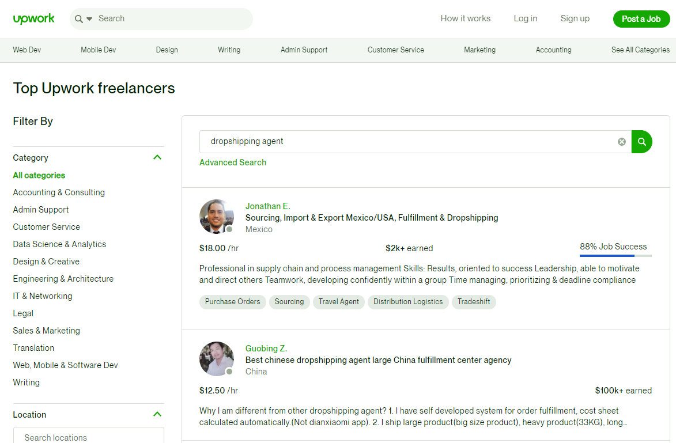Open Jonathan E.'s profile photo

(x=216, y=217)
